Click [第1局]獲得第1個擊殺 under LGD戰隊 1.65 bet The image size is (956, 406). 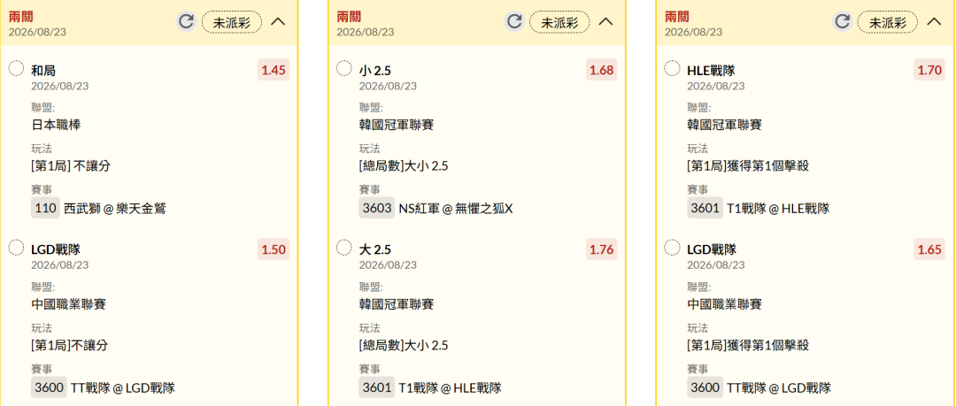coord(748,345)
